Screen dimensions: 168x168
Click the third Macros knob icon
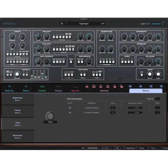(151, 86)
